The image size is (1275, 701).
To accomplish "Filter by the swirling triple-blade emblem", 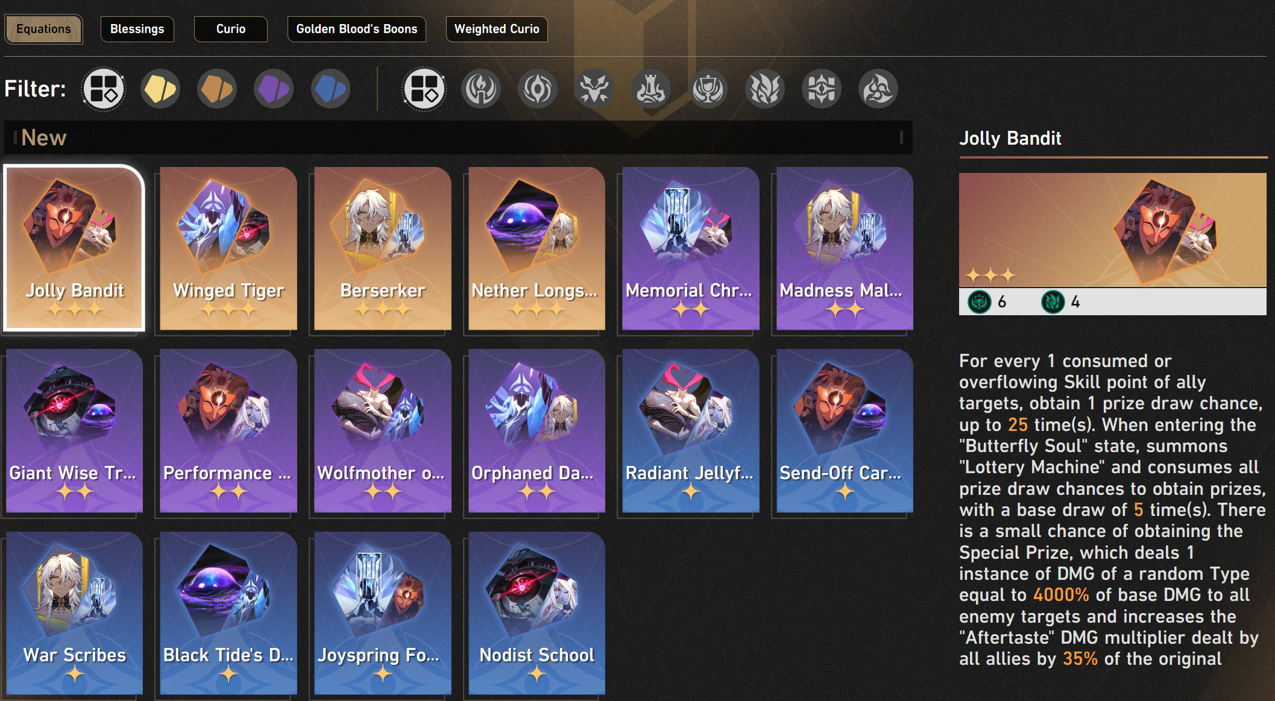I will pyautogui.click(x=878, y=89).
